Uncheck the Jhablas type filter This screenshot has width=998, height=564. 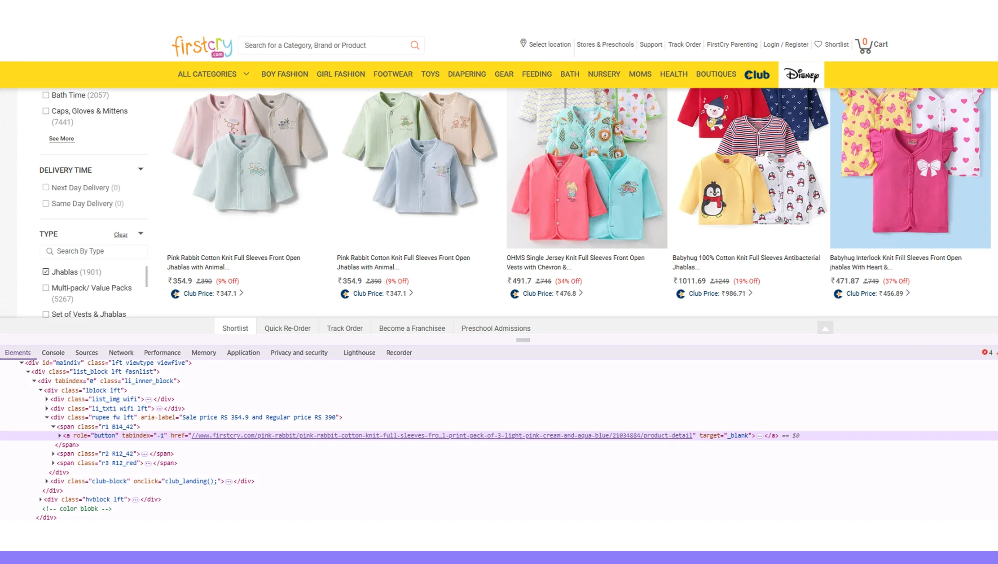(x=46, y=272)
